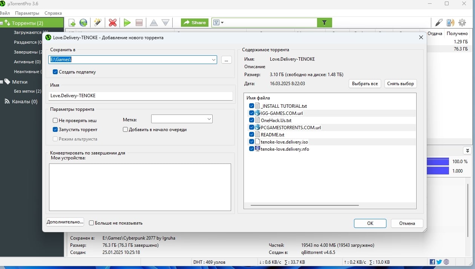Screen dimensions: 475x269
Task: Click the Отмена button
Action: [407, 223]
